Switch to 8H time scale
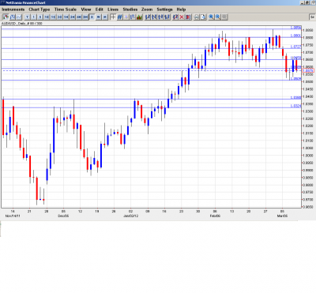This screenshot has height=293, width=316. pos(85,17)
